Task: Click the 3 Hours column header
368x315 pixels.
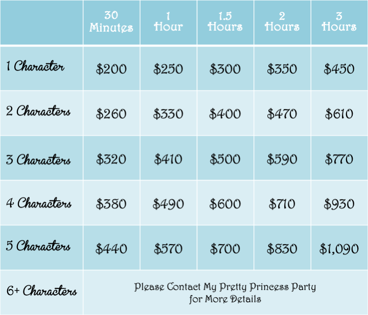Action: [x=339, y=21]
